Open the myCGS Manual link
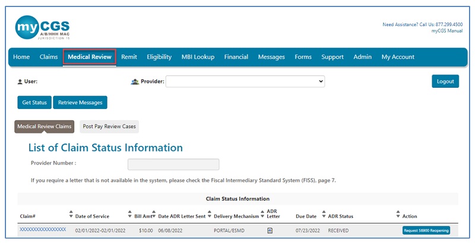The width and height of the screenshot is (475, 243). point(446,31)
